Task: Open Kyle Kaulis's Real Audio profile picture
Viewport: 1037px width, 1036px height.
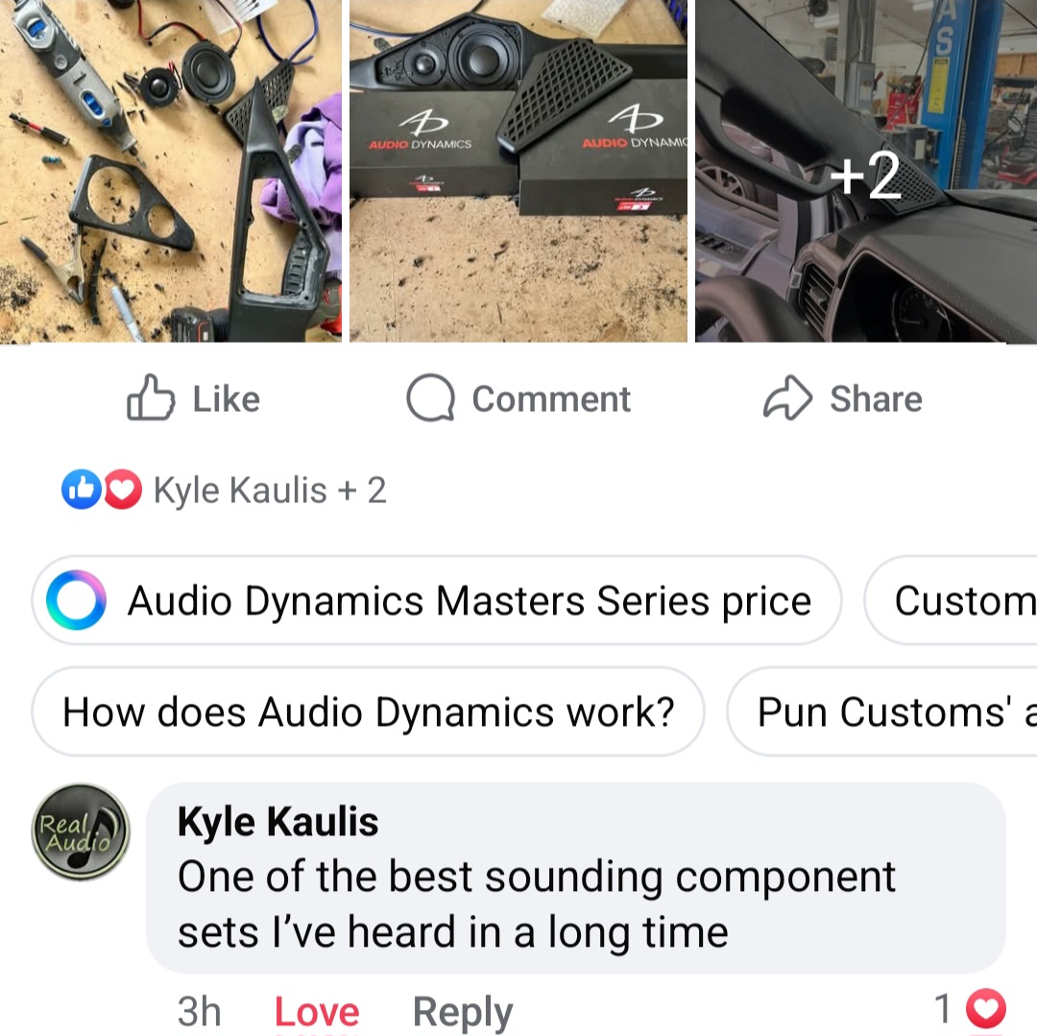Action: (81, 832)
